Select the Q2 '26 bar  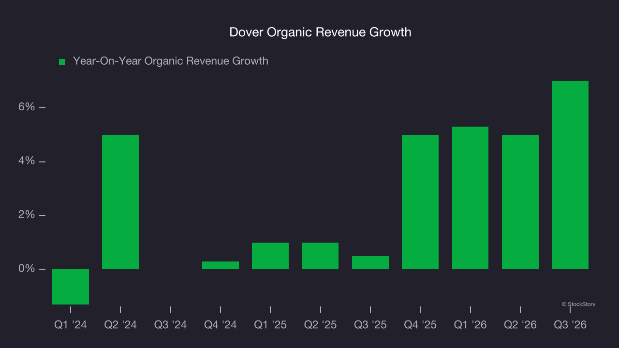520,202
